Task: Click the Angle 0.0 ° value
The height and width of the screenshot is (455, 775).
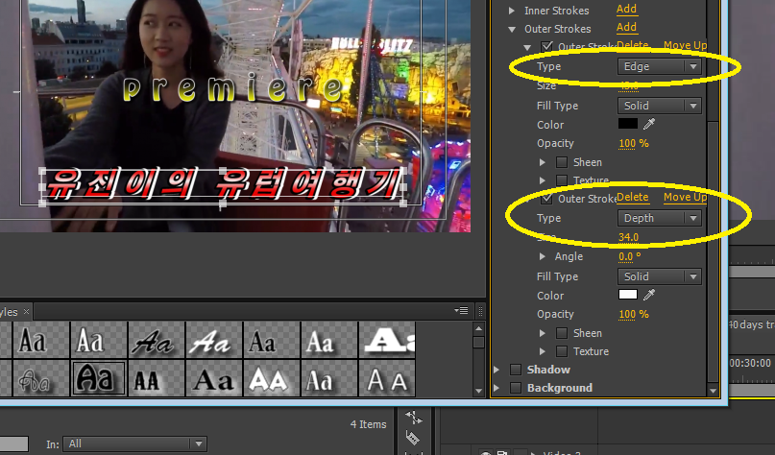Action: pos(629,256)
